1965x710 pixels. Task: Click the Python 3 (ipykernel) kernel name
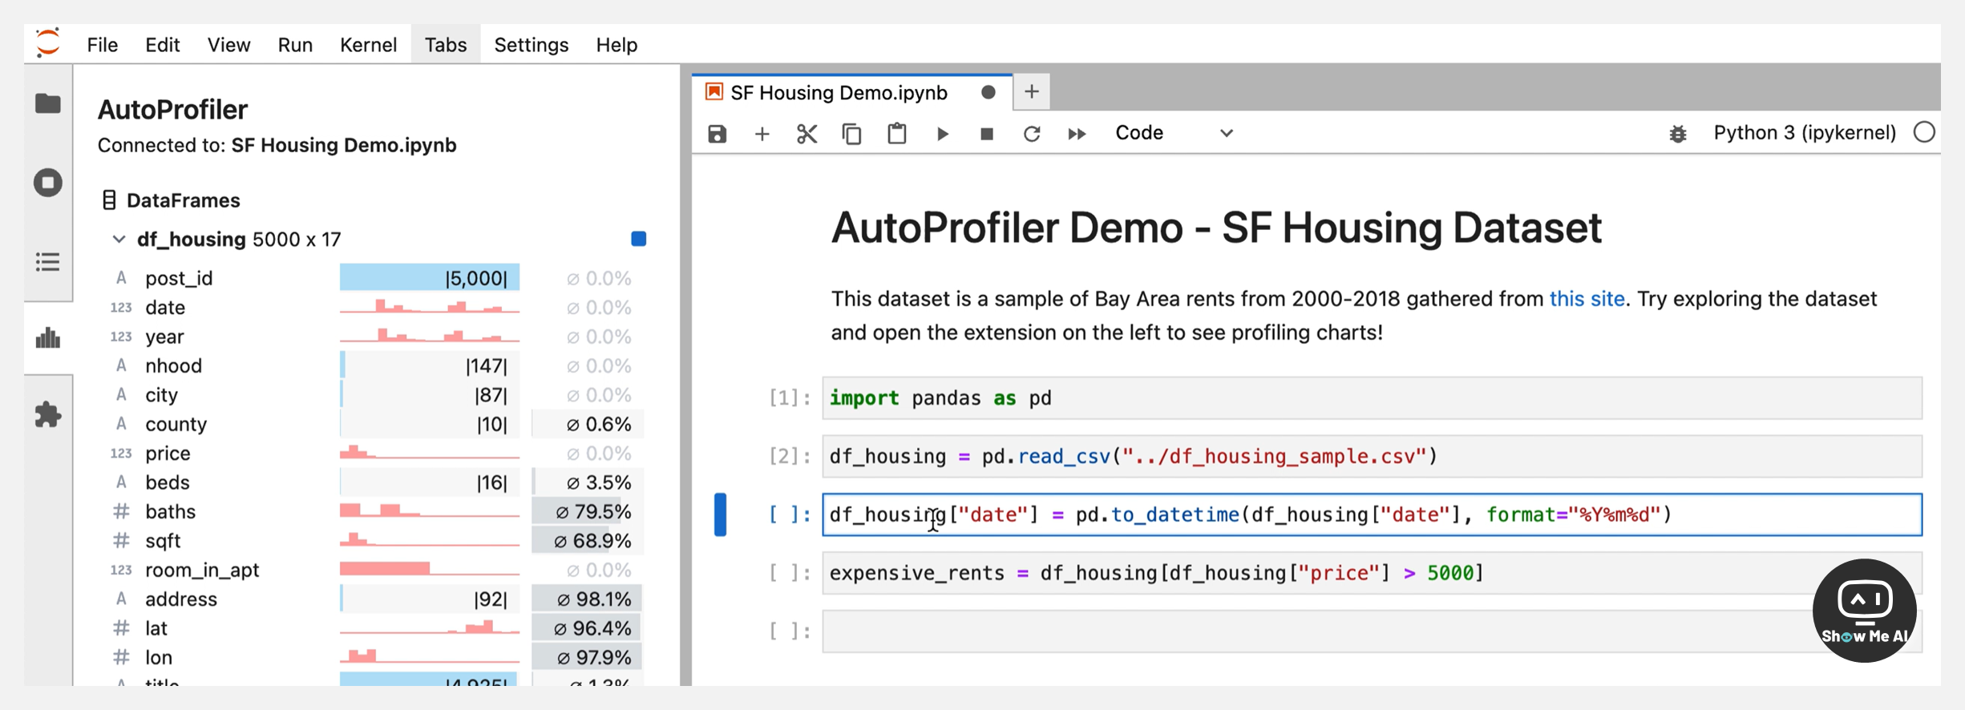pyautogui.click(x=1804, y=132)
